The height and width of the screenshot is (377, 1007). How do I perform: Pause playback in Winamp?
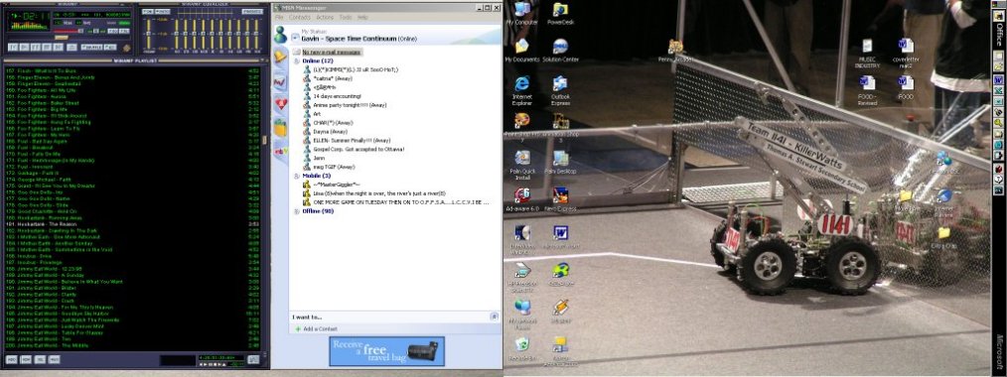pos(36,48)
